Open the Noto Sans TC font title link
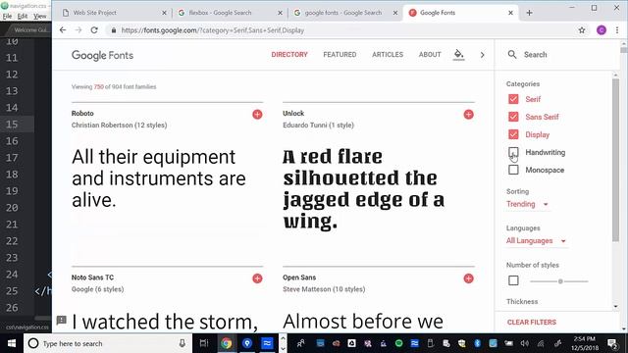Screen dimensions: 628x353 [x=92, y=277]
